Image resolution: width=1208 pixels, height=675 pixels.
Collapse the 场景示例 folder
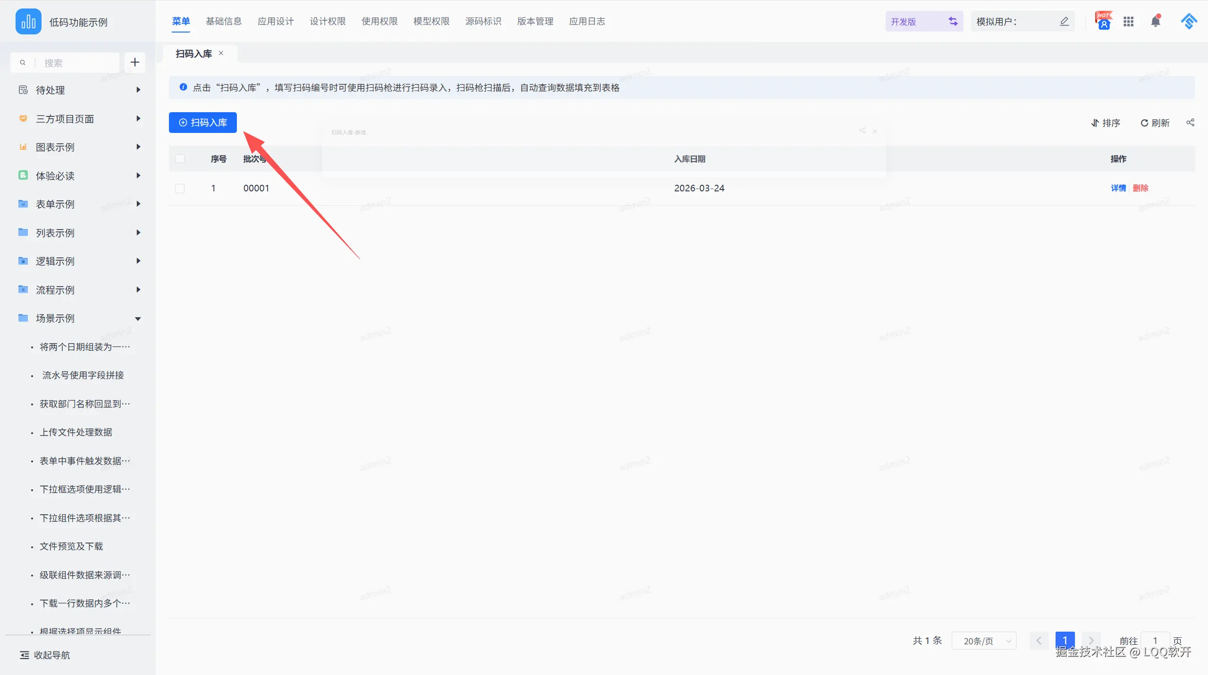click(x=138, y=319)
